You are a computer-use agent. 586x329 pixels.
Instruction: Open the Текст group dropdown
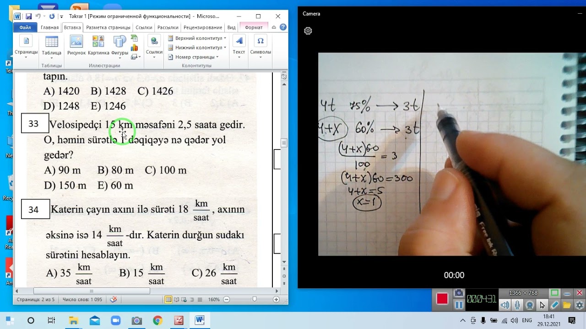point(239,47)
